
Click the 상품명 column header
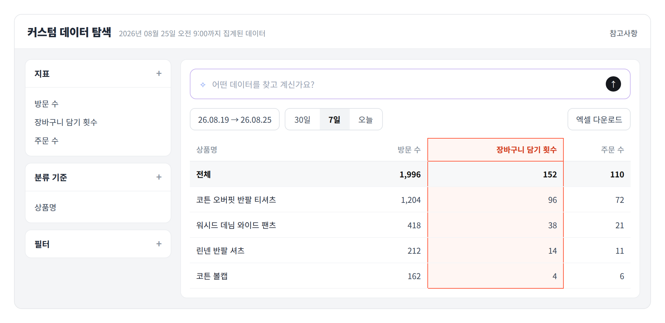click(207, 149)
